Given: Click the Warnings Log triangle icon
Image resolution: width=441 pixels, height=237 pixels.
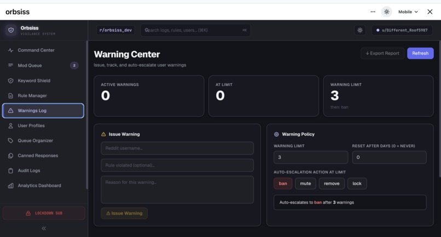Looking at the screenshot, I should point(11,111).
